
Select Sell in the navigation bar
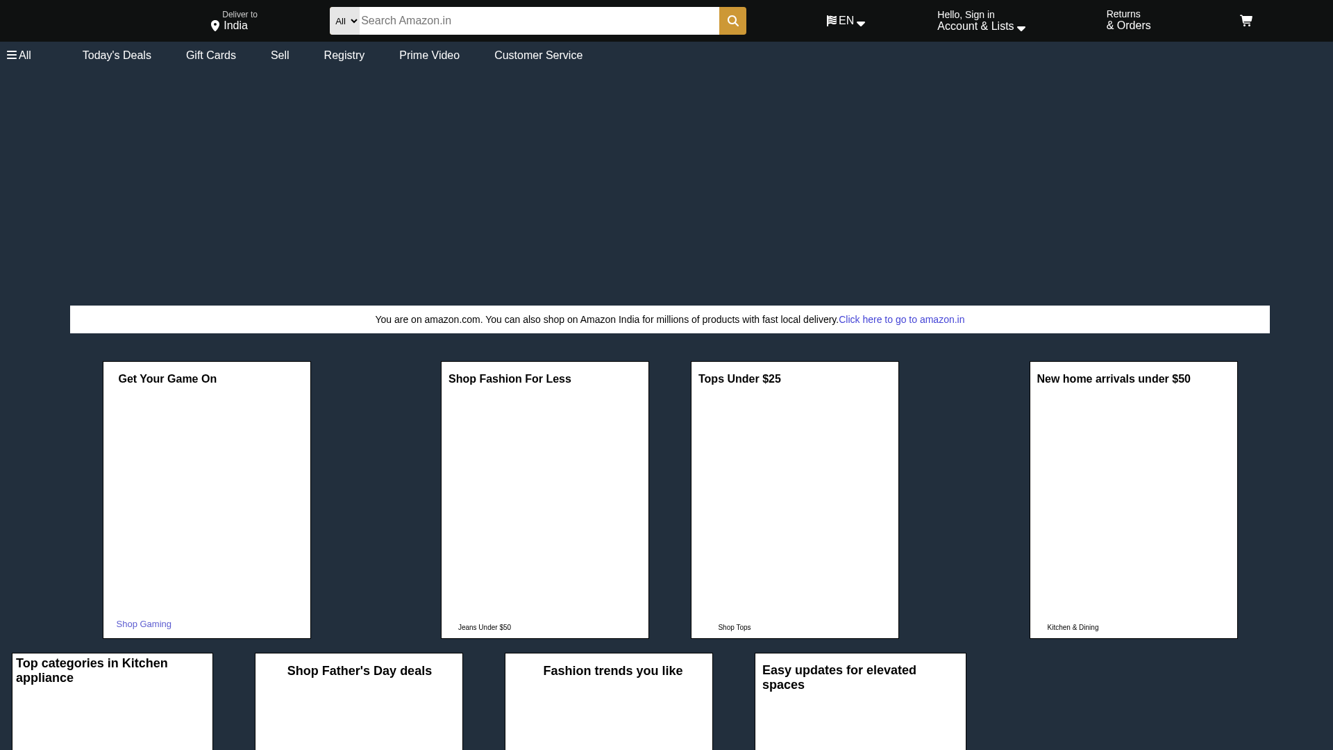point(280,56)
